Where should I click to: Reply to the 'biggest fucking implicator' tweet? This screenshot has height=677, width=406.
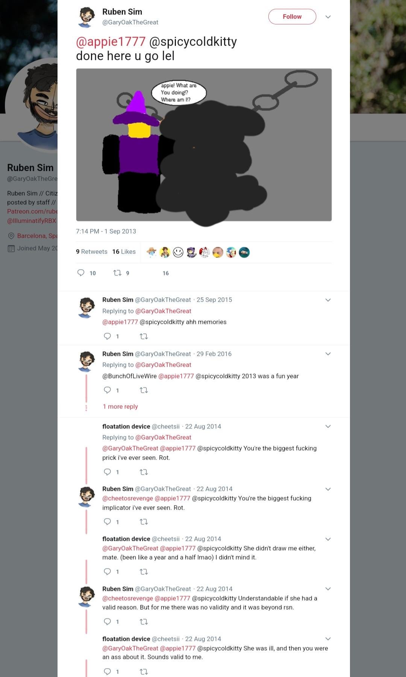[x=107, y=521]
